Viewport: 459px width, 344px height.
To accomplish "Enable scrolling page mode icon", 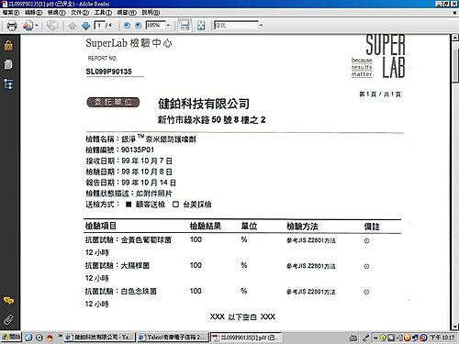I will tap(185, 26).
